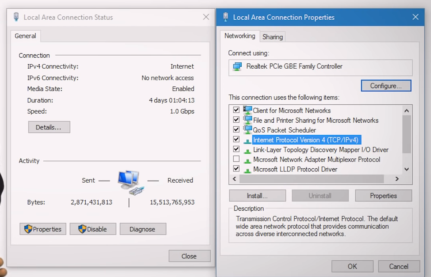
Task: Click the Link-Layer Topology Discovery Mapper icon
Action: (x=247, y=150)
